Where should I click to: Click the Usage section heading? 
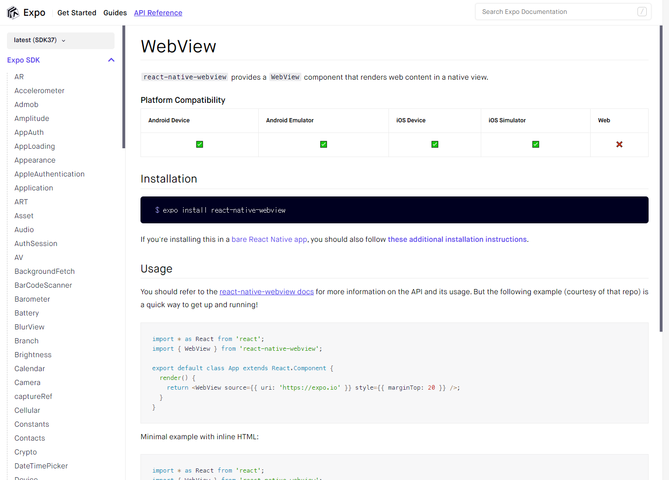click(x=157, y=269)
